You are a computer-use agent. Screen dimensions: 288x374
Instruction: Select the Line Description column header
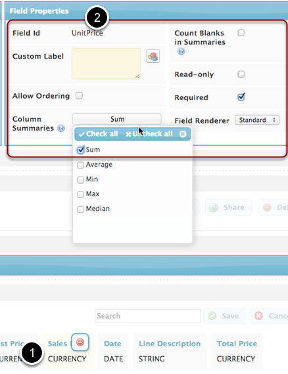(170, 344)
